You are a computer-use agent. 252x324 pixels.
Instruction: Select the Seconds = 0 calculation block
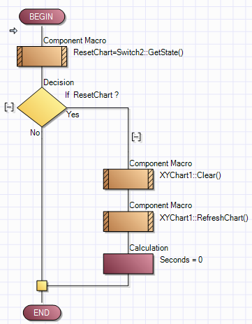coord(128,264)
